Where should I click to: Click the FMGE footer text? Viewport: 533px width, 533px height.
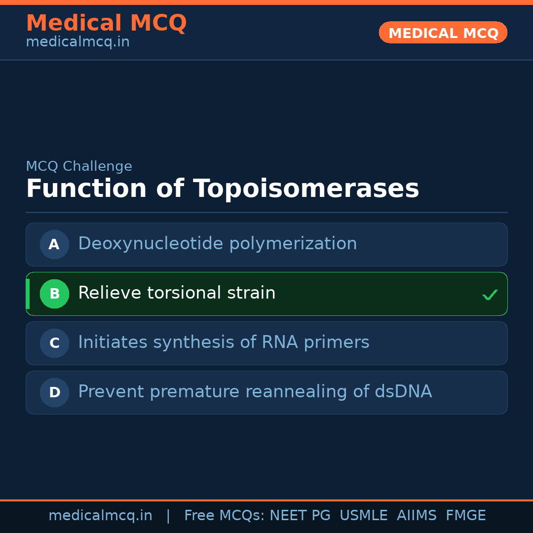tap(465, 516)
